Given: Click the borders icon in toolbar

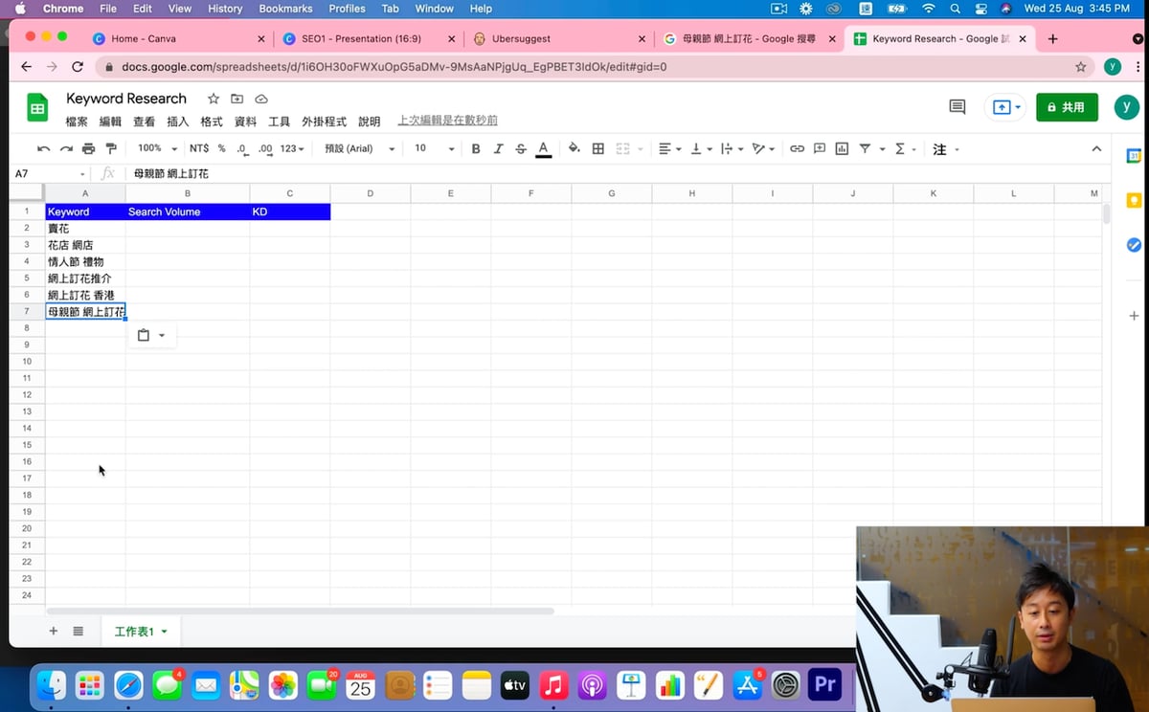Looking at the screenshot, I should click(x=598, y=149).
